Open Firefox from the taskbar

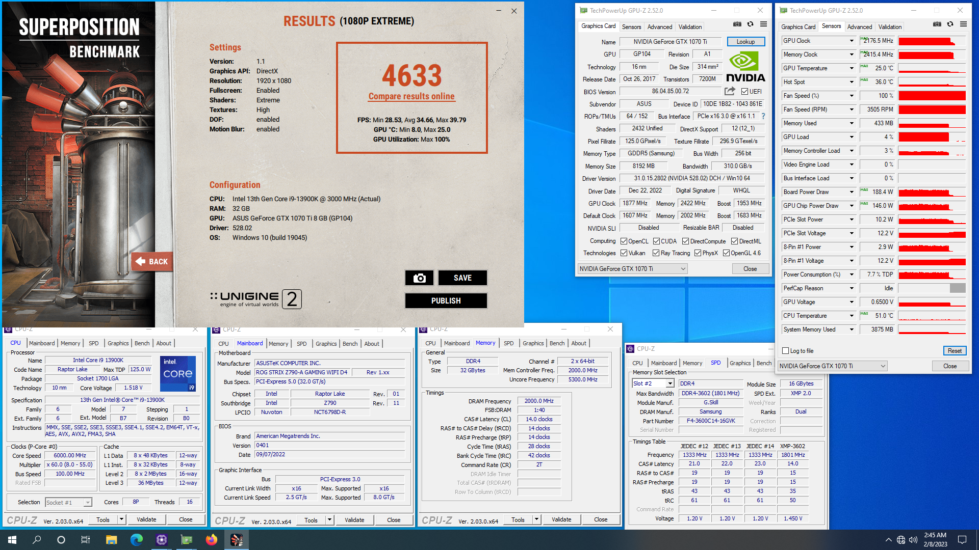[212, 540]
